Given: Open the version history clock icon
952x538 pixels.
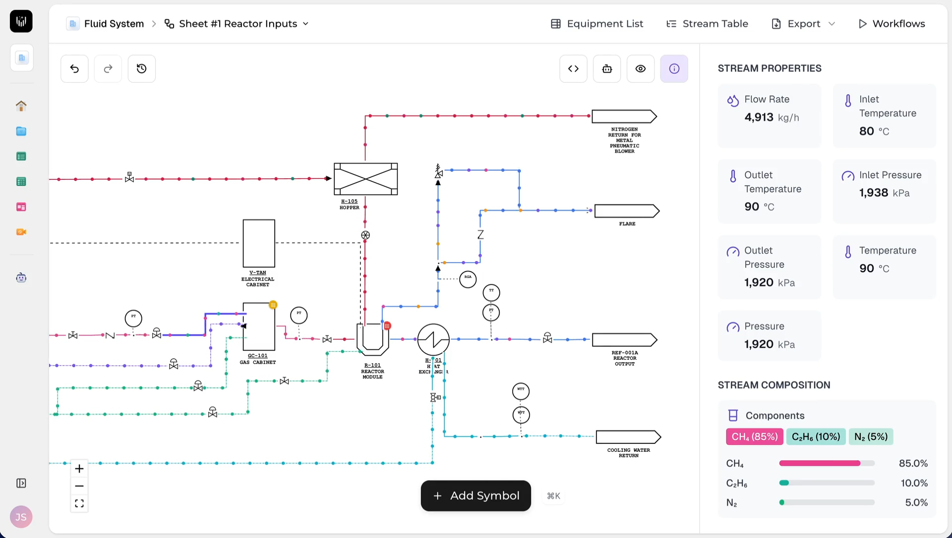Looking at the screenshot, I should point(142,69).
